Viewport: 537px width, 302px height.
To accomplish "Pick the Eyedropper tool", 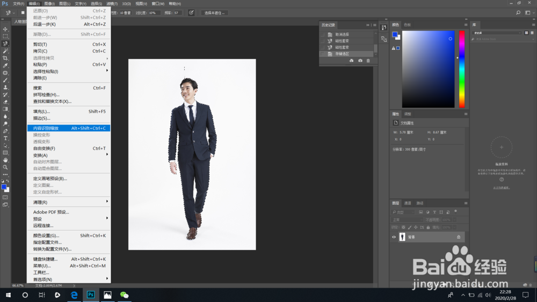I will (x=5, y=65).
